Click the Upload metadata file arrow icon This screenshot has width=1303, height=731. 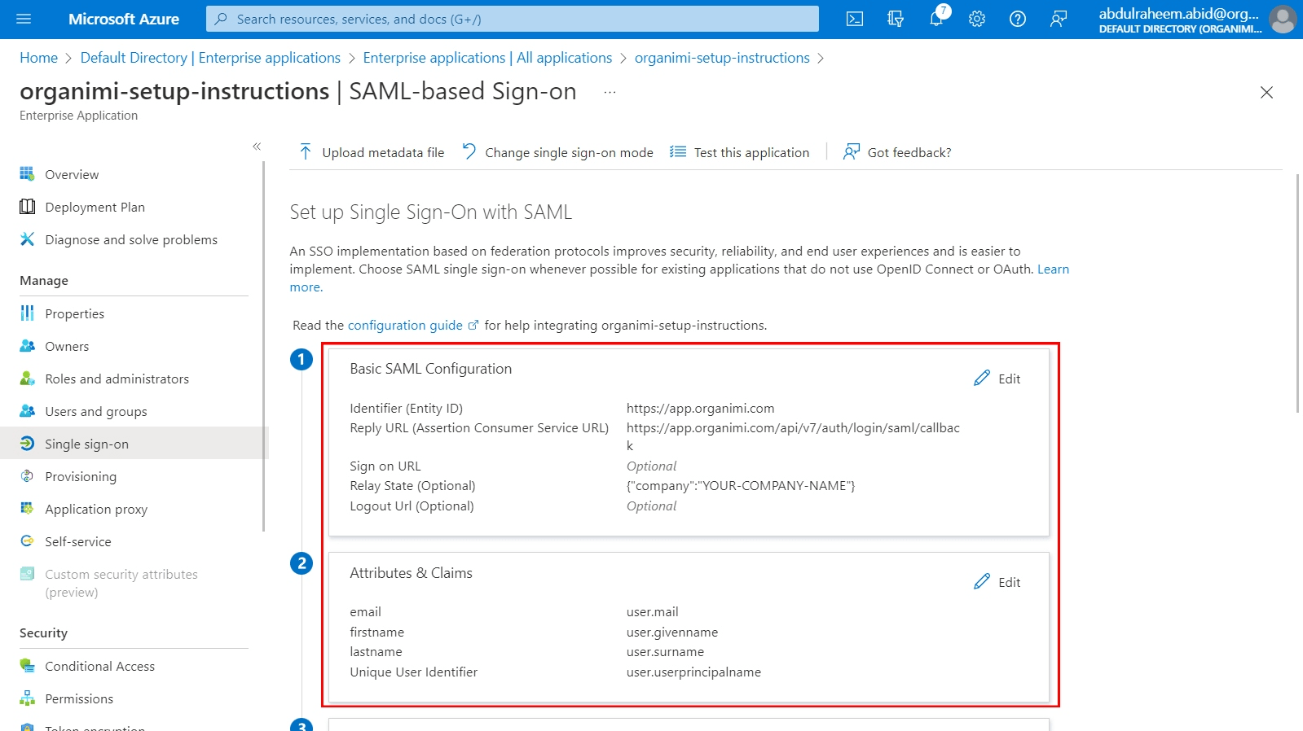pos(306,151)
